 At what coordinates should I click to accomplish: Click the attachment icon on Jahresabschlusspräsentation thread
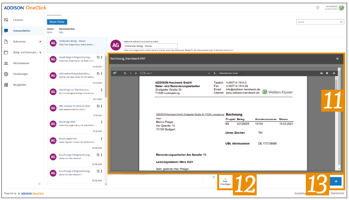(x=98, y=73)
